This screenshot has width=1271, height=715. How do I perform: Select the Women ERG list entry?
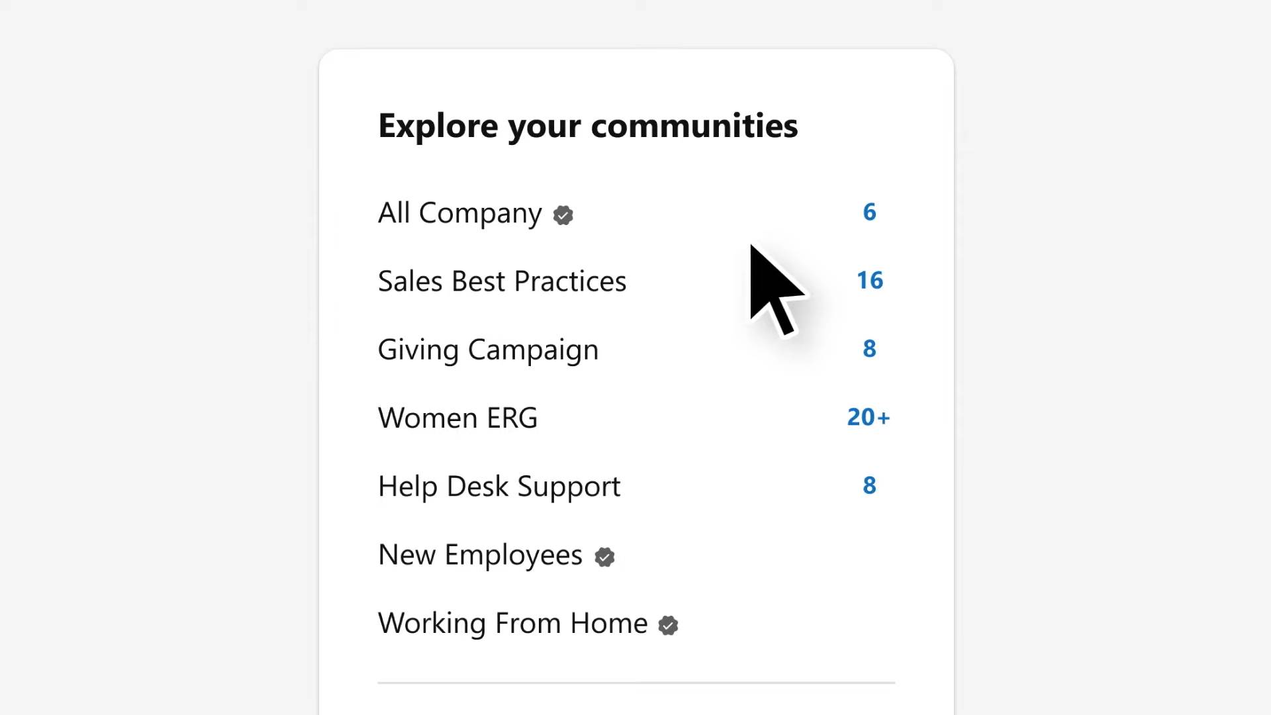click(635, 417)
